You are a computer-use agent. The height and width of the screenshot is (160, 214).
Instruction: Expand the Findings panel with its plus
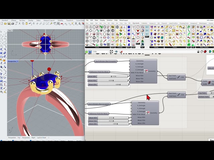(x=126, y=47)
